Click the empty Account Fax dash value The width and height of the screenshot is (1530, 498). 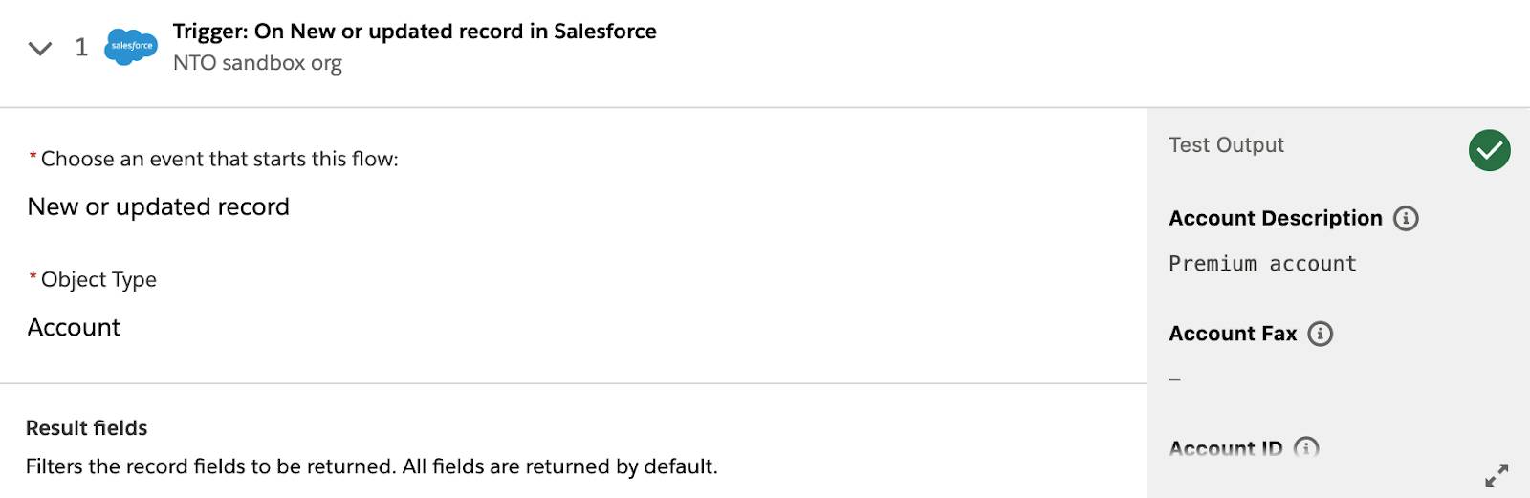pyautogui.click(x=1175, y=379)
